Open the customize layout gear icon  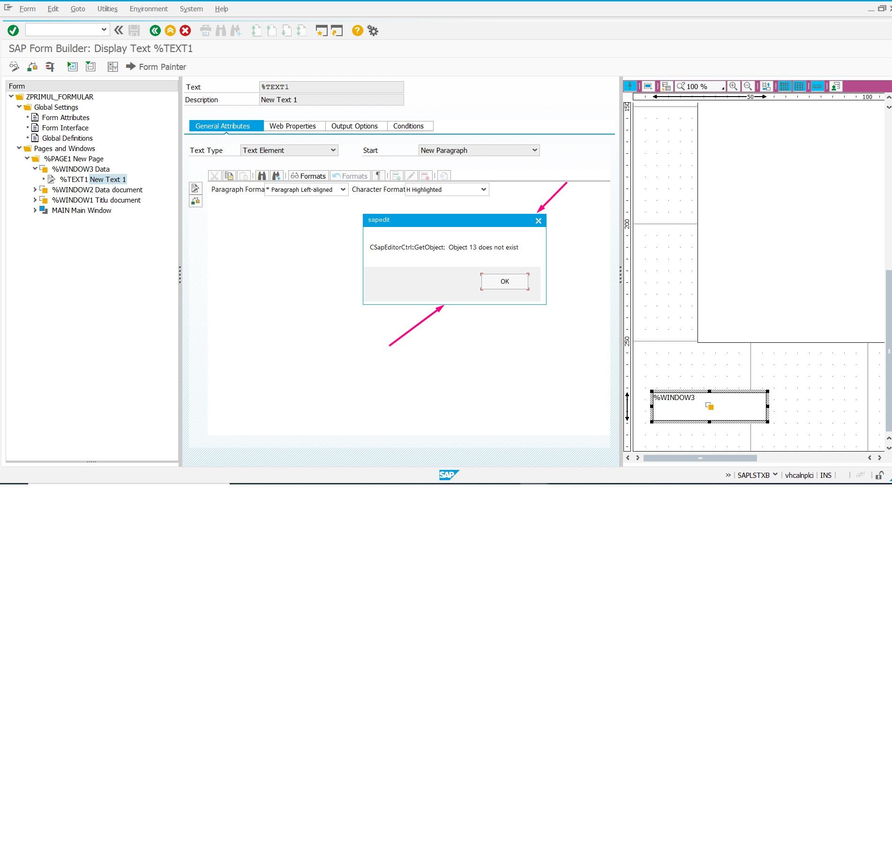click(x=373, y=30)
